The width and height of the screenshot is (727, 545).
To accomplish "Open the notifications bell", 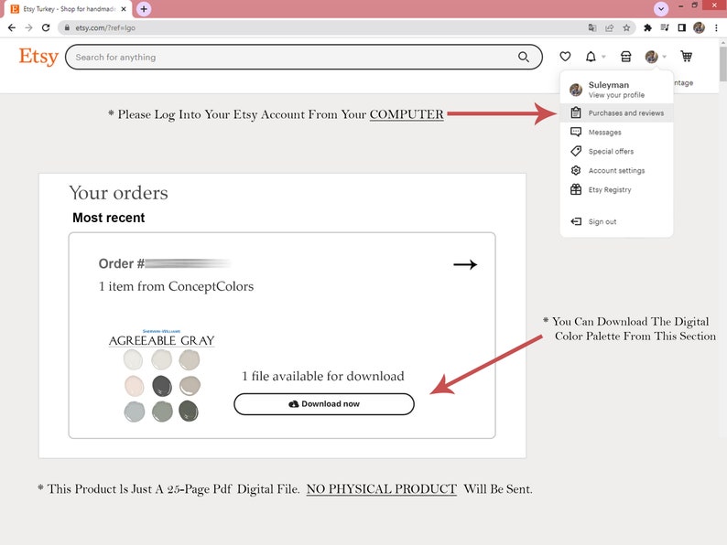I will tap(591, 57).
